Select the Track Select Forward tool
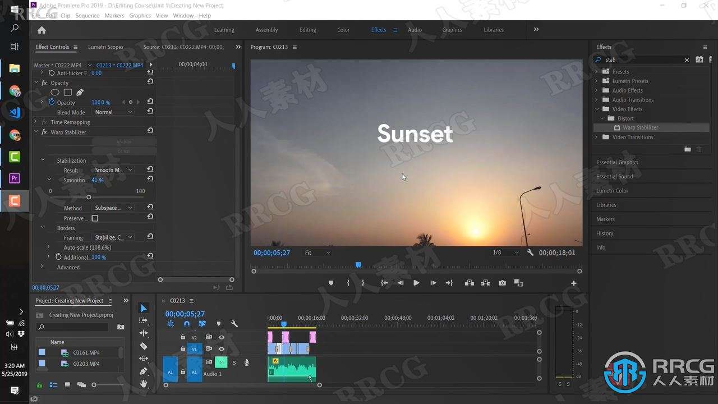Screen dimensions: 718x404 click(144, 320)
